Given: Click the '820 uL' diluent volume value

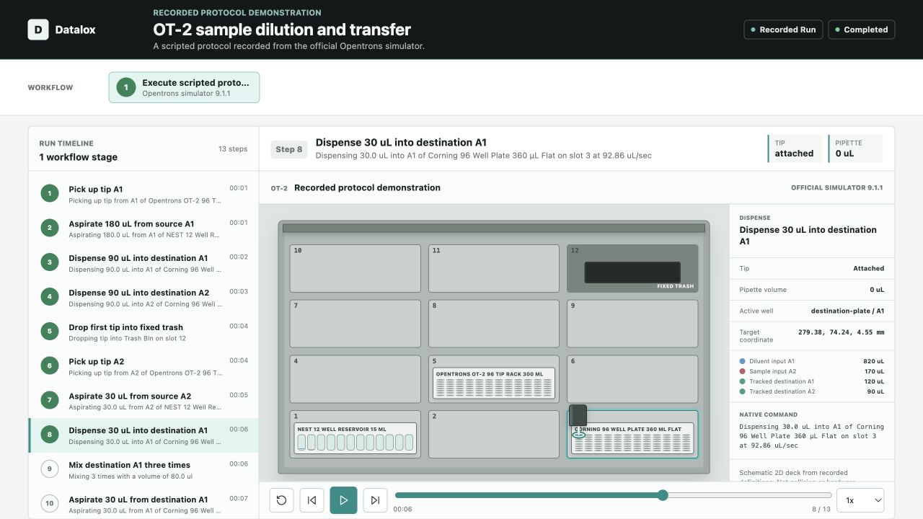Looking at the screenshot, I should point(873,361).
